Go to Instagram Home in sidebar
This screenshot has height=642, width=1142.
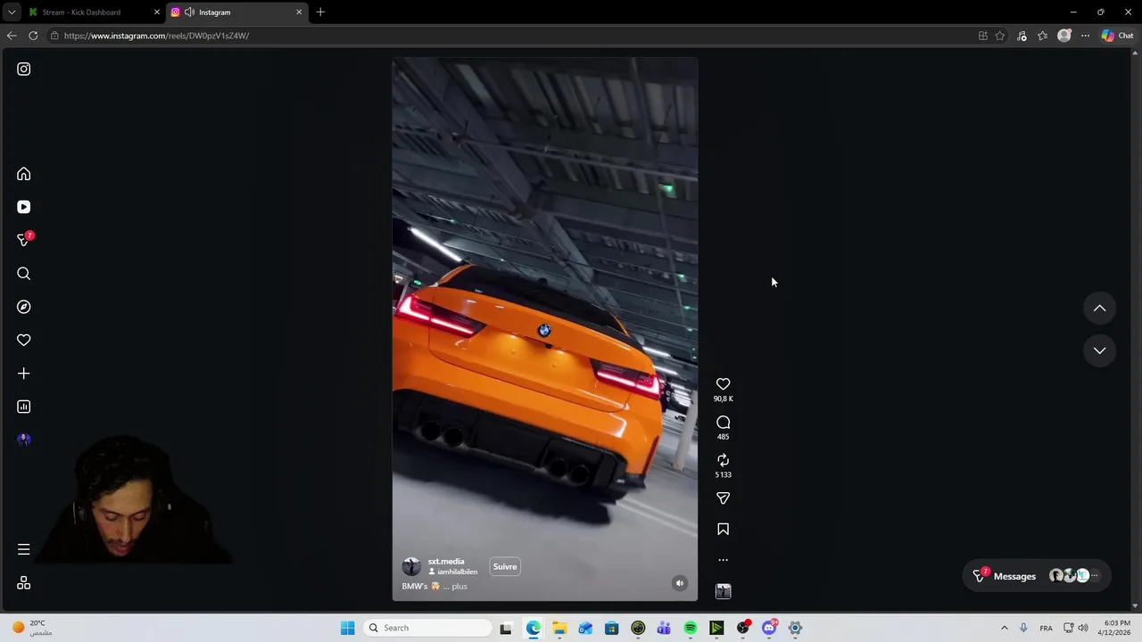tap(24, 174)
